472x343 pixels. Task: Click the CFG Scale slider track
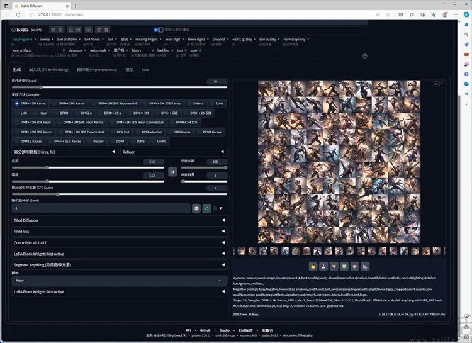click(119, 194)
